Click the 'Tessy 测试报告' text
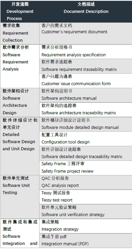Viewport: 132px width, 249px height. pyautogui.click(x=56, y=193)
